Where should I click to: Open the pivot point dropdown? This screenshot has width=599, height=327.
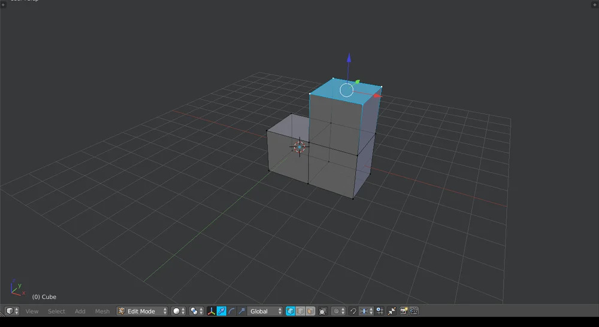tap(196, 311)
